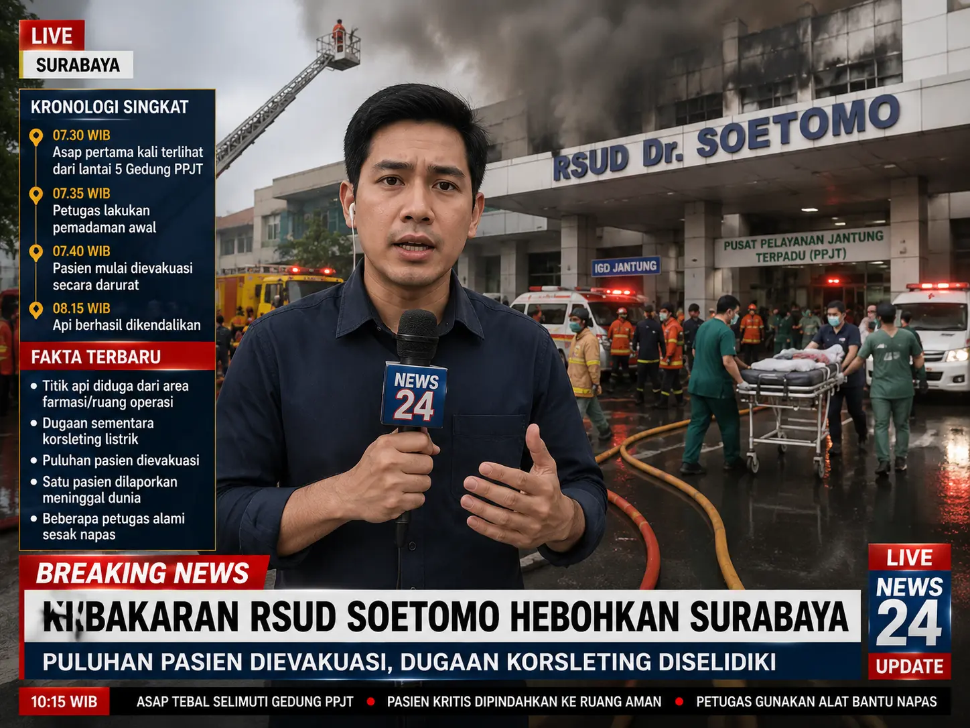Click the blue IGD JANTUNG sign
Viewport: 970px width, 728px height.
coord(626,267)
